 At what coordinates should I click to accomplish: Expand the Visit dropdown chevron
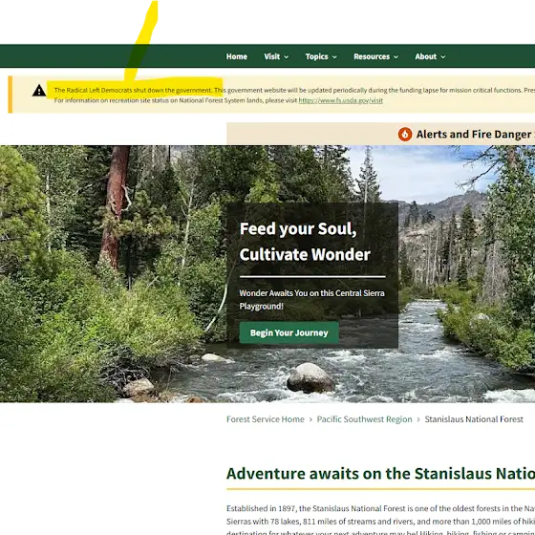pyautogui.click(x=287, y=57)
